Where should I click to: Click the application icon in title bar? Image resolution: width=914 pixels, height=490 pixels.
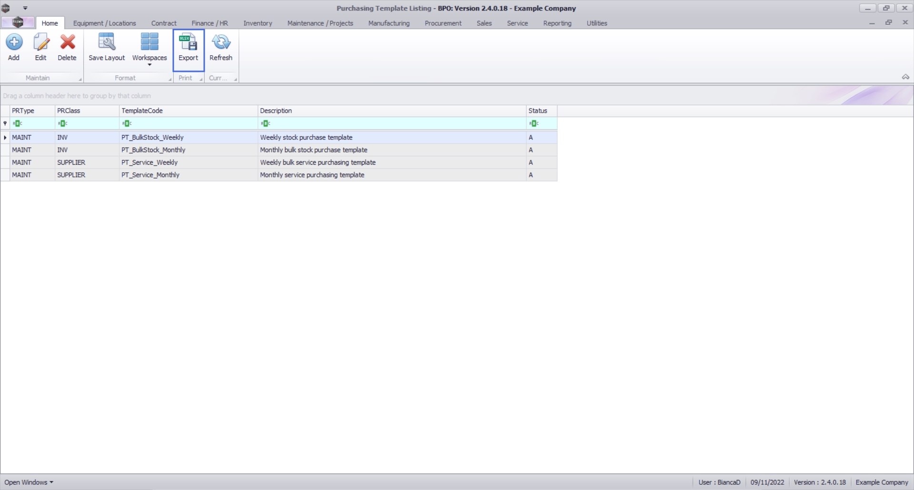pyautogui.click(x=6, y=8)
